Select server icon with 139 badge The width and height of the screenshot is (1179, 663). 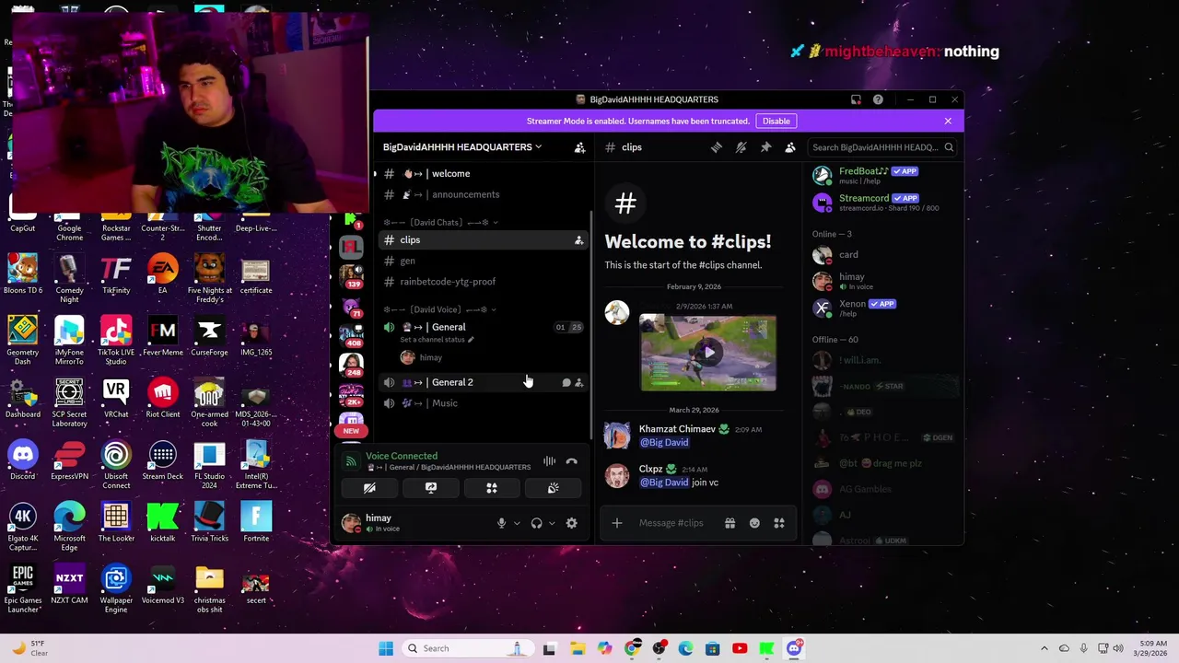click(351, 275)
